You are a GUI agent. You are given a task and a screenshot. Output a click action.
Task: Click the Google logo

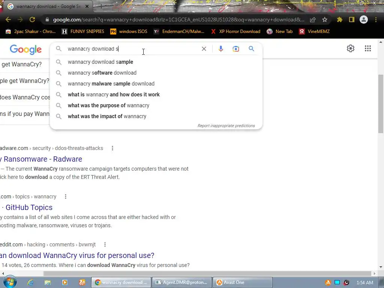(x=26, y=49)
